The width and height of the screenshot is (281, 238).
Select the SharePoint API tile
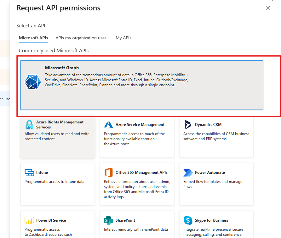click(137, 224)
